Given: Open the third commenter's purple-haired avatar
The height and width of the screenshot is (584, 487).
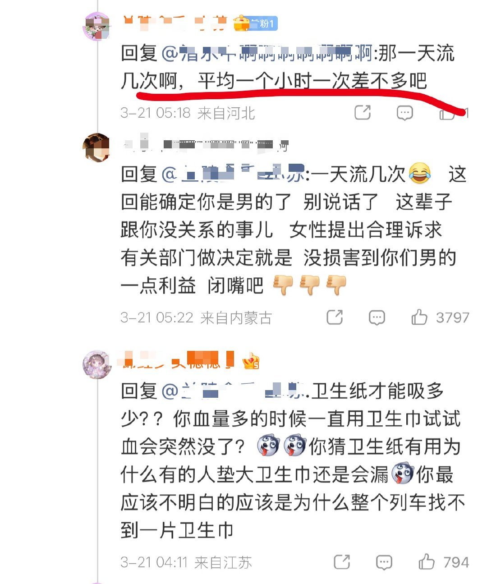Looking at the screenshot, I should pos(97,364).
